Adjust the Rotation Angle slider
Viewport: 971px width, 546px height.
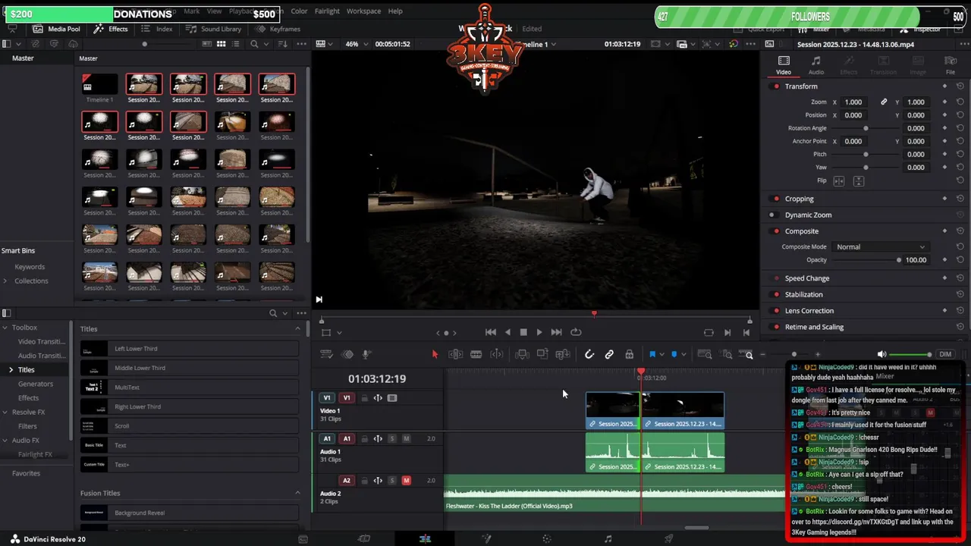[866, 128]
